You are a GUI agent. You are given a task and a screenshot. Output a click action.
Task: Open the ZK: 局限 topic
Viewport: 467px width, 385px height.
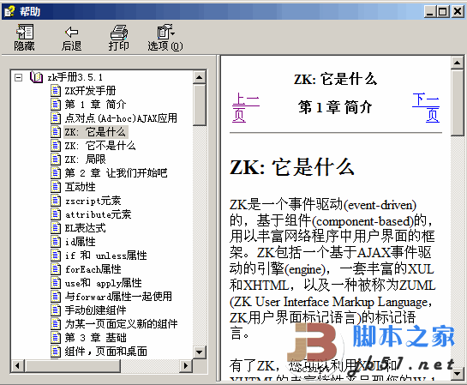pos(85,159)
